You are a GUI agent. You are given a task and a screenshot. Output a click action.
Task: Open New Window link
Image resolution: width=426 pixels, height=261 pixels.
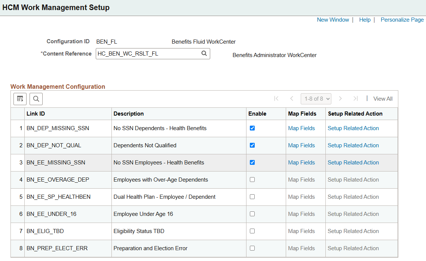333,19
